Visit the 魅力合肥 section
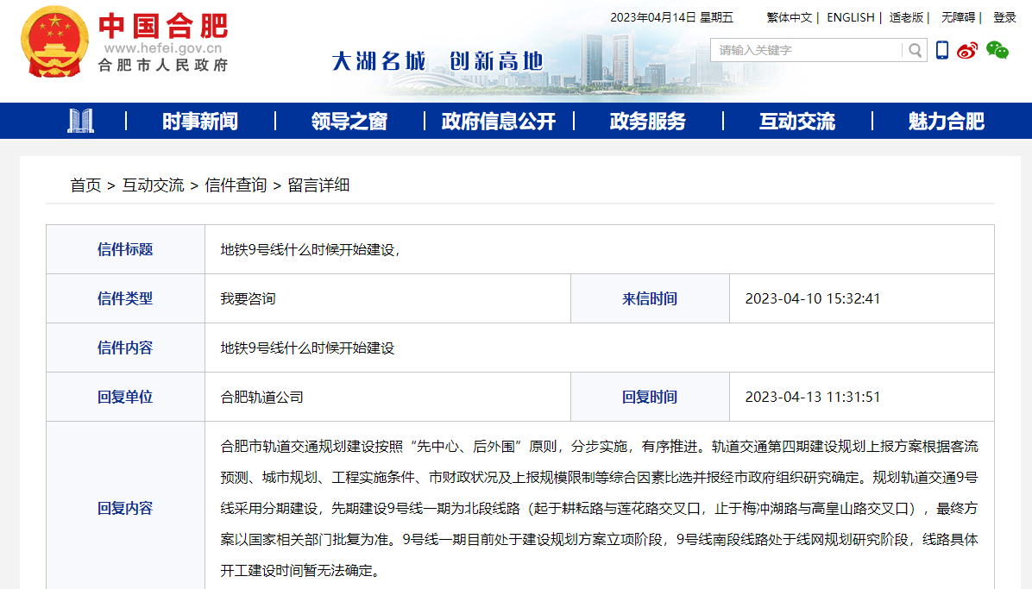This screenshot has height=589, width=1032. [946, 122]
